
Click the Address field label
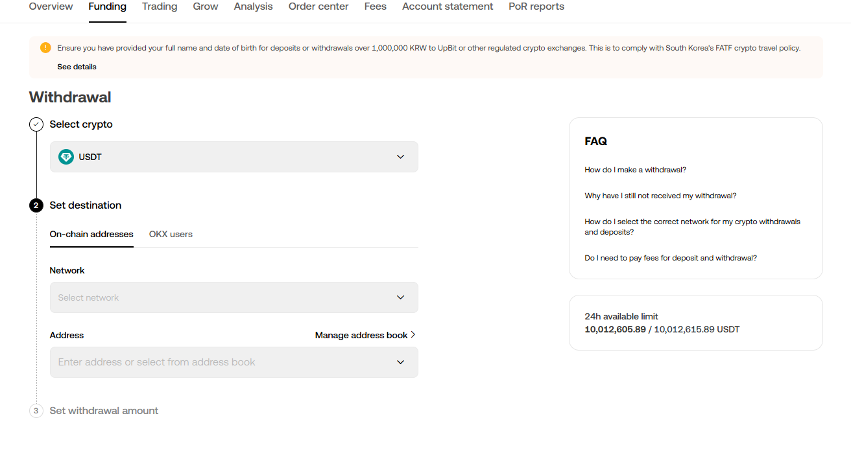click(67, 335)
